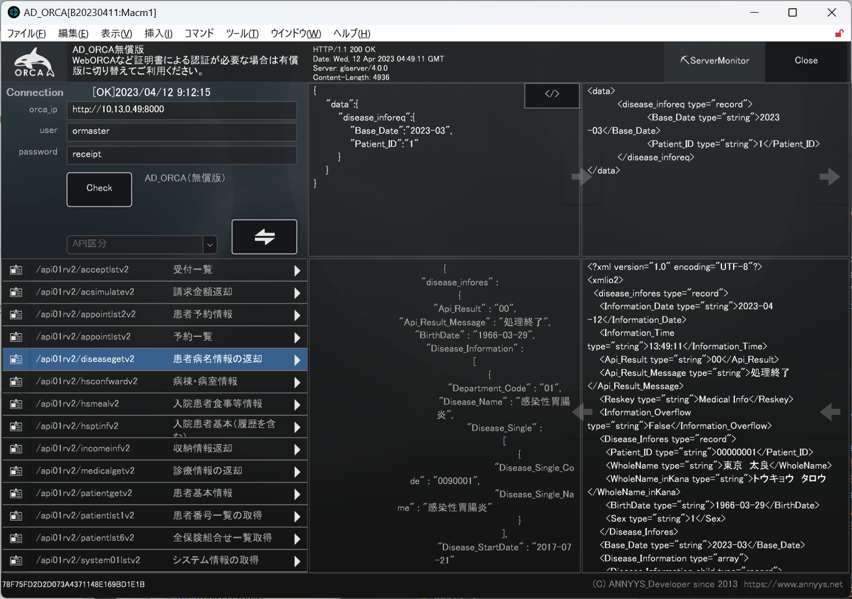Open the 表示(V) menu
The width and height of the screenshot is (852, 599).
point(116,33)
